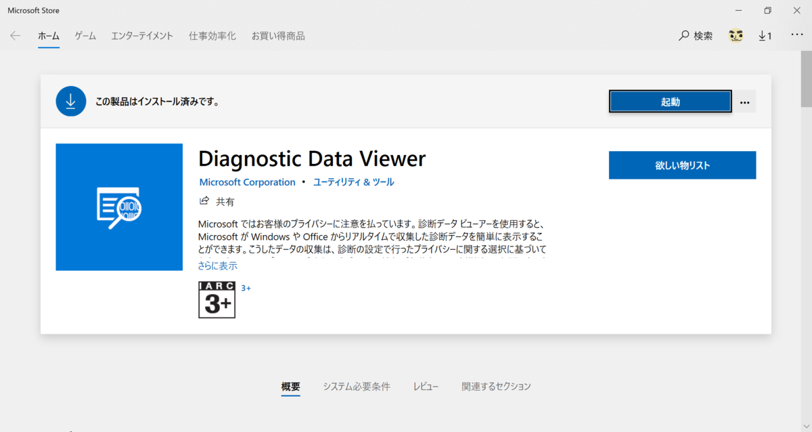Open Microsoft Corporation publisher link
Viewport: 812px width, 432px height.
coord(248,182)
